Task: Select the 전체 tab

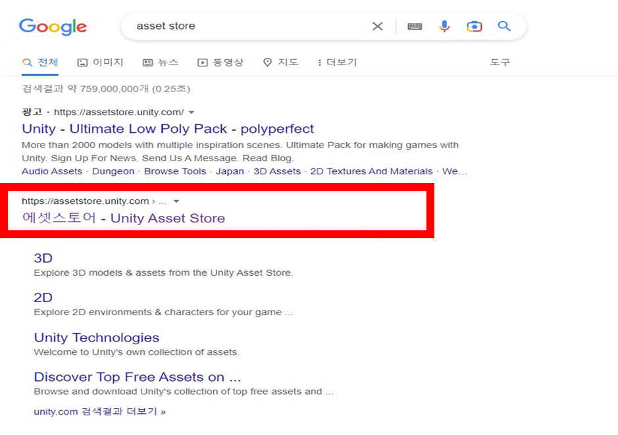Action: (40, 63)
